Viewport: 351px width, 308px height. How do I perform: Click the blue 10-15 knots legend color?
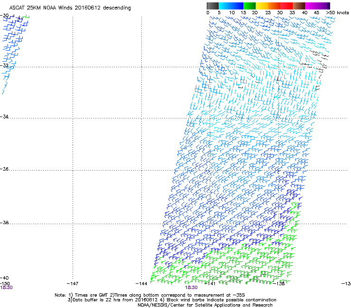(237, 6)
